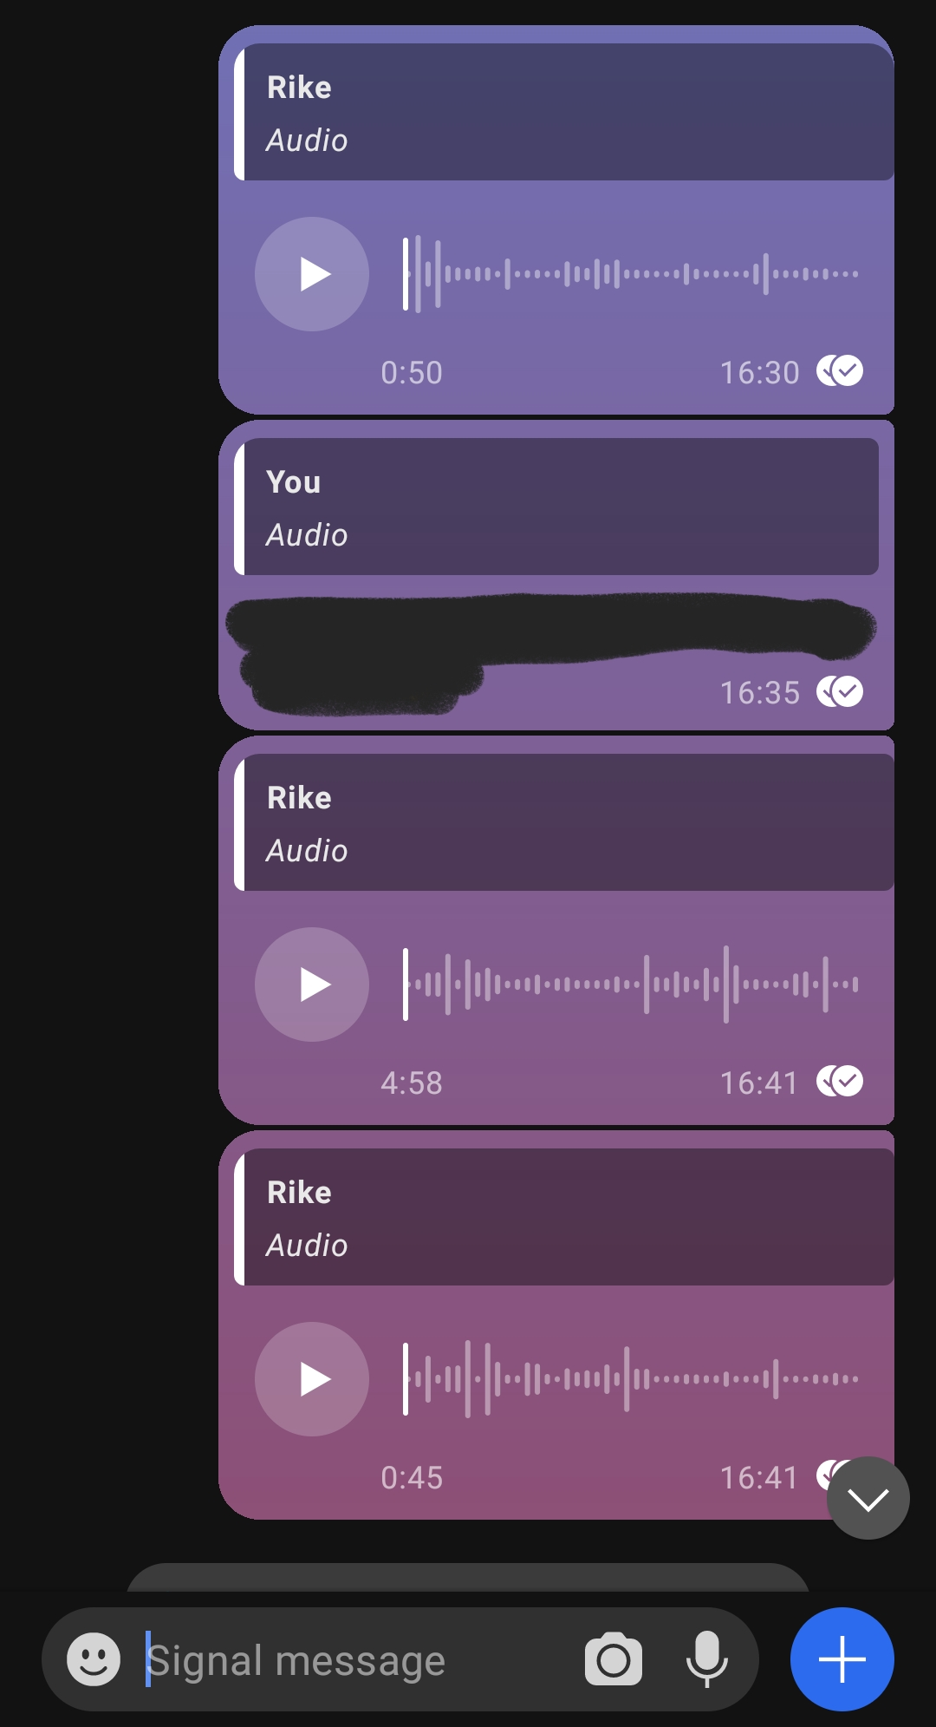Tap the 16:35 timestamp on redacted message
This screenshot has width=936, height=1727.
(x=760, y=692)
